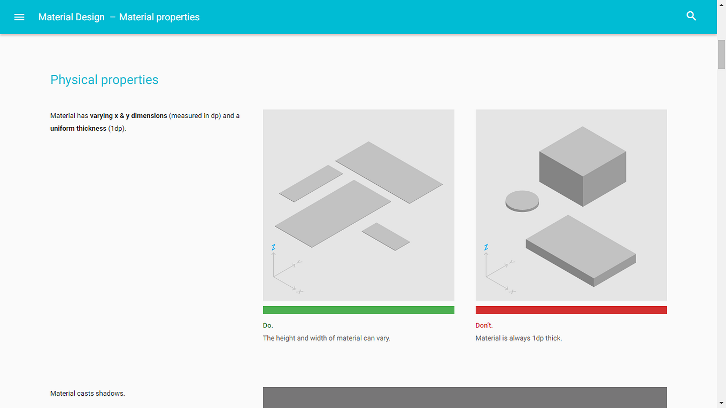Collapse the side navigation via hamburger

pos(19,17)
